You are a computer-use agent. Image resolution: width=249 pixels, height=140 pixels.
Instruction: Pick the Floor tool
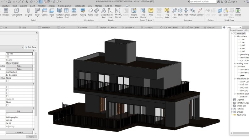point(52,12)
